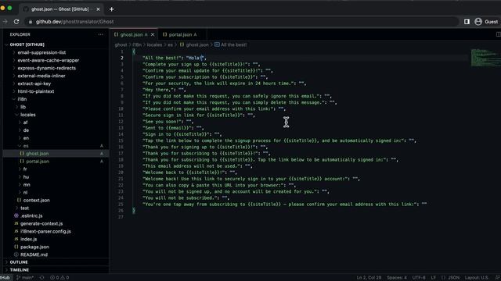This screenshot has height=281, width=501.
Task: Open context.json file
Action: point(36,201)
